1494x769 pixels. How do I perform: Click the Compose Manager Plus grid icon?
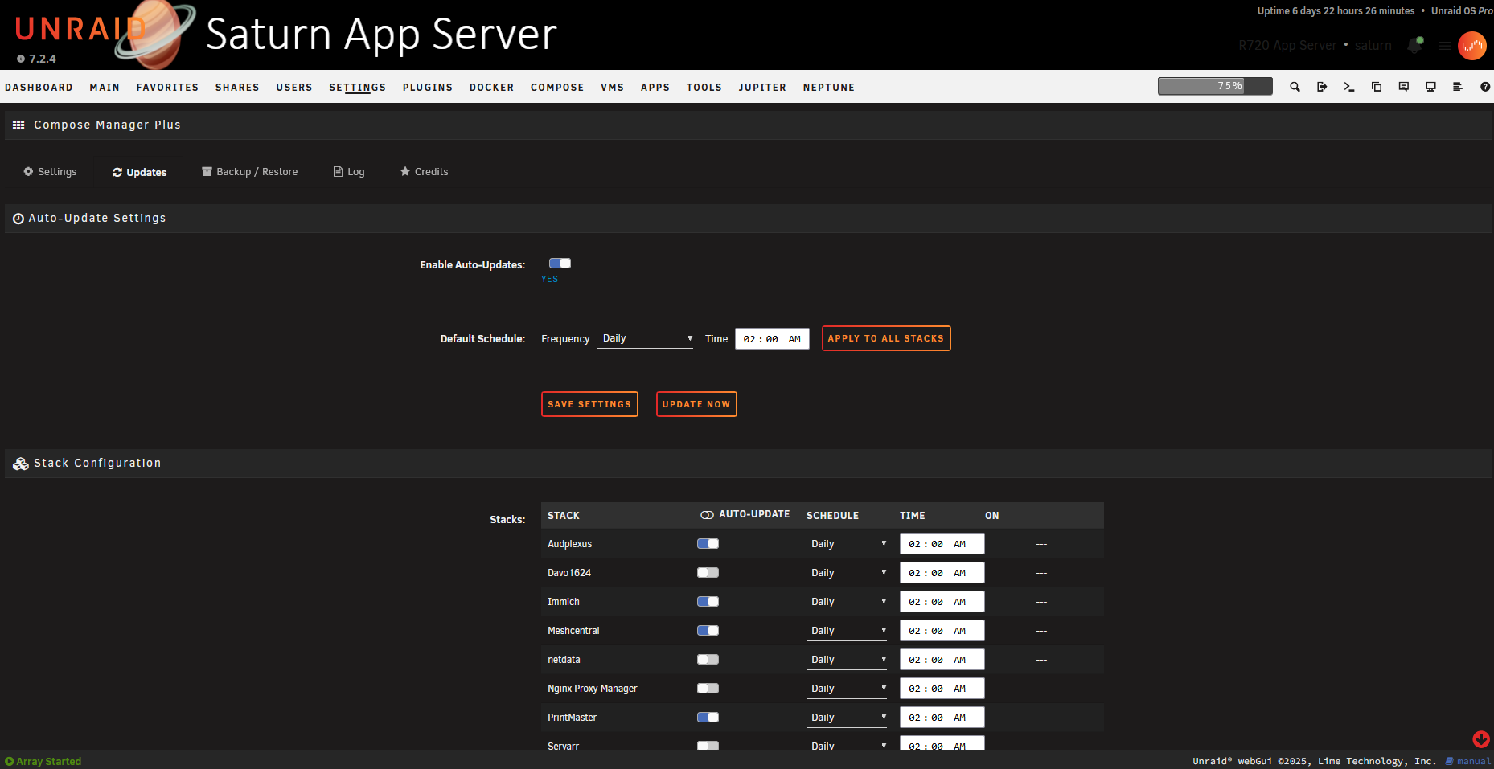[x=18, y=125]
